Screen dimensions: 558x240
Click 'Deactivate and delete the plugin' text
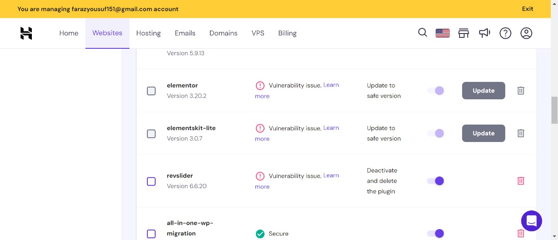382,181
